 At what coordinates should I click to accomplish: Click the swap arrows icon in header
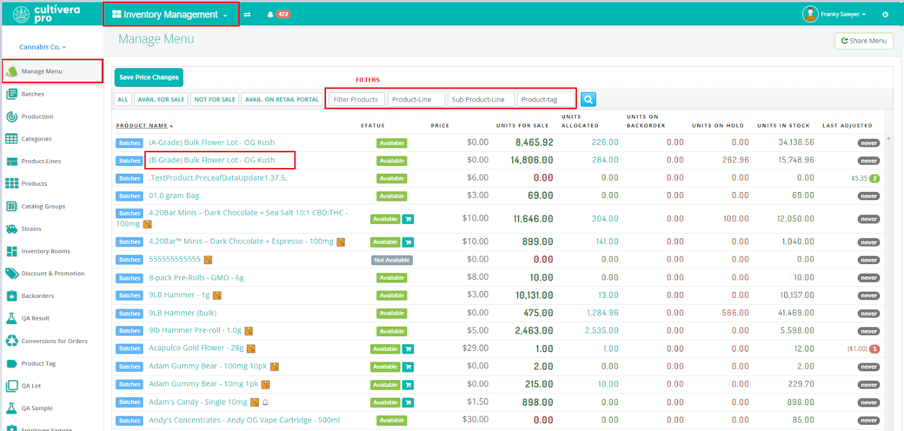[x=247, y=15]
